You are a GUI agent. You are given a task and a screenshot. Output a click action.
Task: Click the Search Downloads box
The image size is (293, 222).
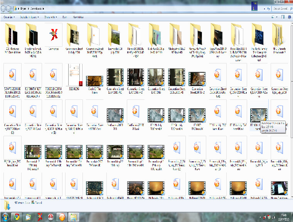pyautogui.click(x=281, y=8)
